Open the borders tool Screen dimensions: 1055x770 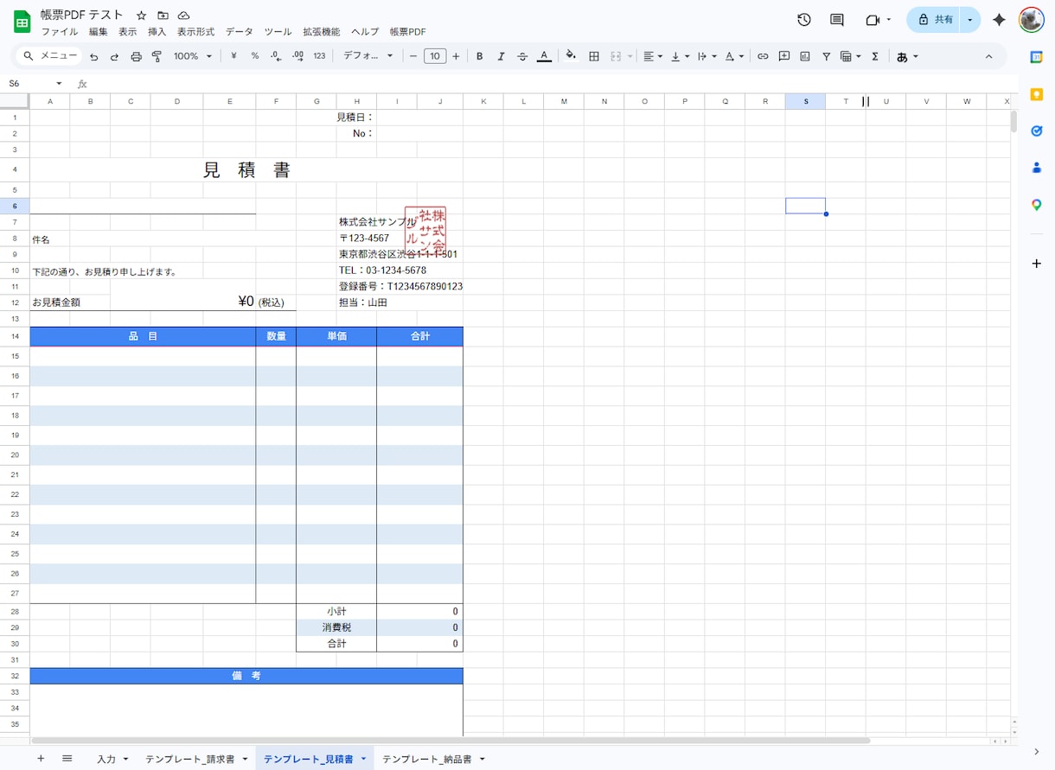tap(594, 56)
